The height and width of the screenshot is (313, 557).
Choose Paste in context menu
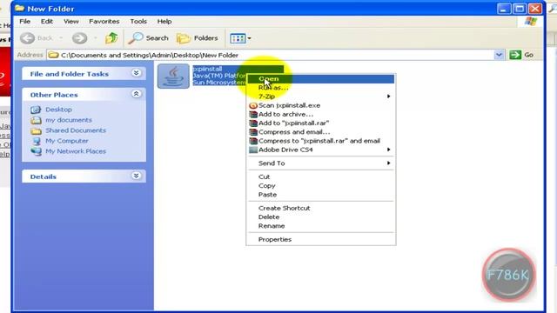[x=321, y=195]
